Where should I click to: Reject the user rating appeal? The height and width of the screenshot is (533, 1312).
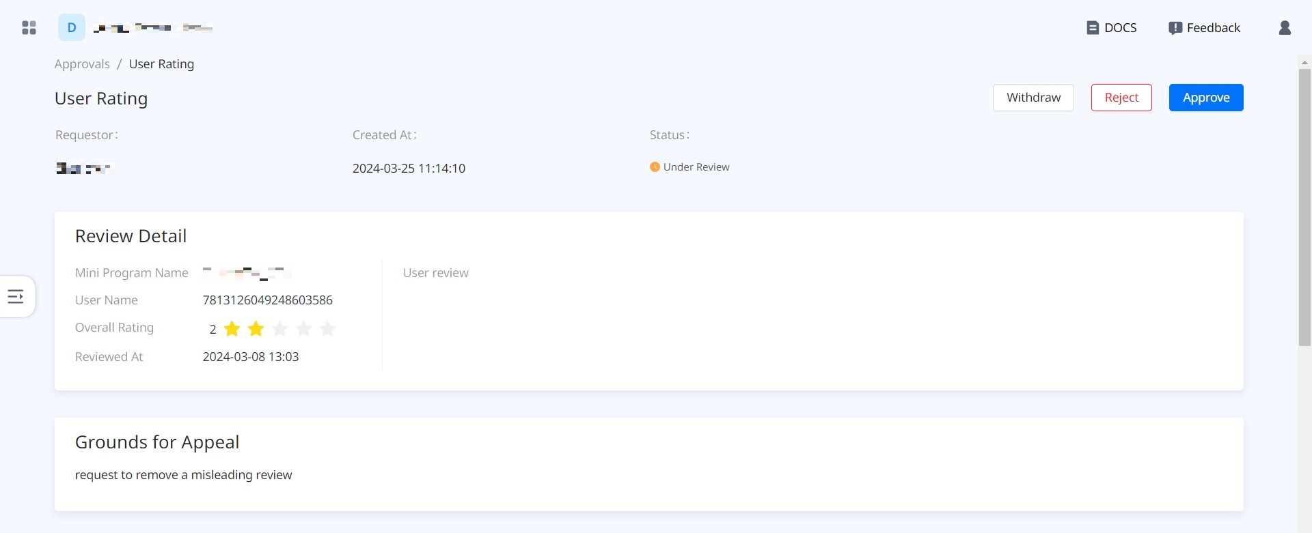(x=1121, y=98)
